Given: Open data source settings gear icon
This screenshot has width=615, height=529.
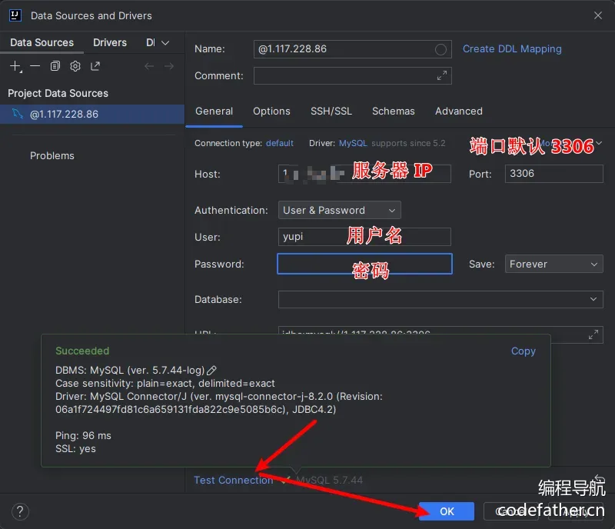Looking at the screenshot, I should pos(75,66).
